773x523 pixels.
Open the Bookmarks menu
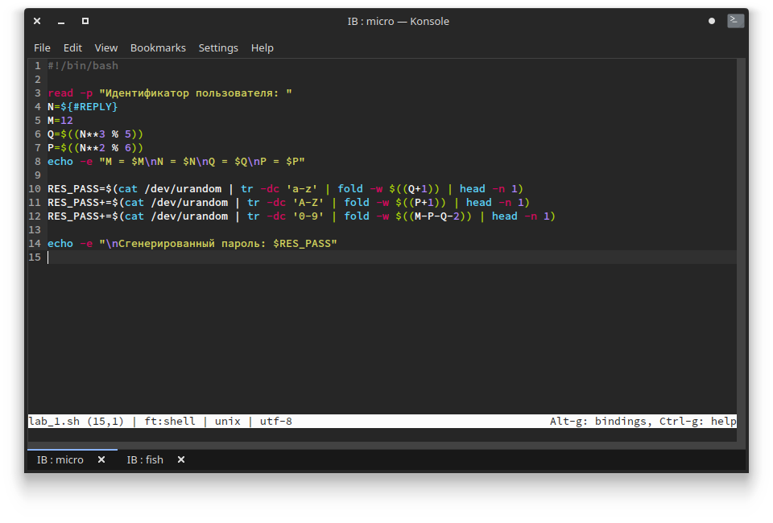point(158,47)
